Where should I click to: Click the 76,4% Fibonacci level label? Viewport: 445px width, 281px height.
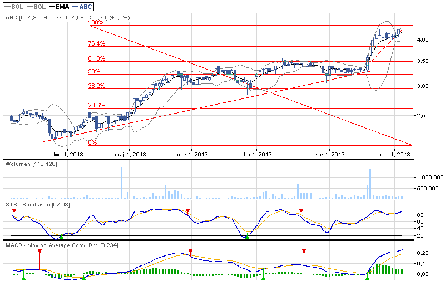(97, 43)
